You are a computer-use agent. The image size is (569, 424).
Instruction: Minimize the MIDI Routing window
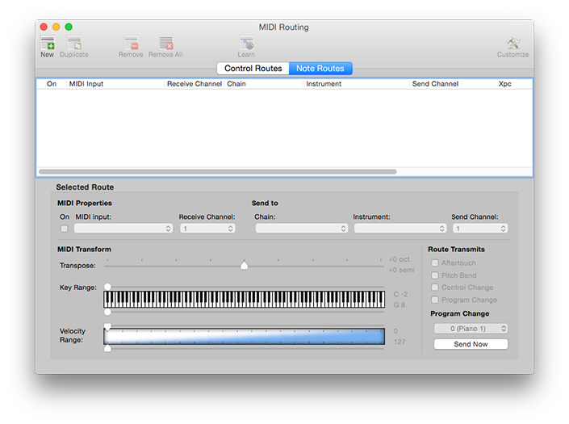[x=56, y=27]
